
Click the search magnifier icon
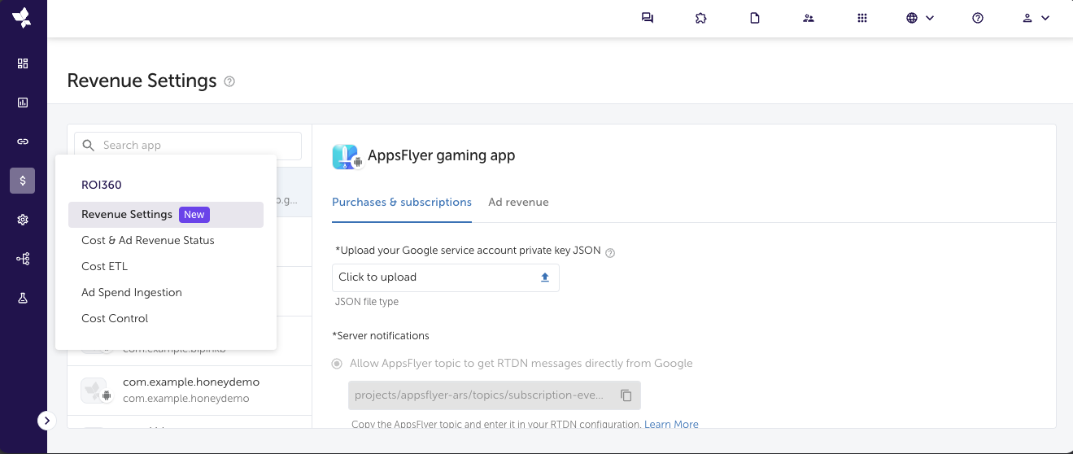pos(89,146)
